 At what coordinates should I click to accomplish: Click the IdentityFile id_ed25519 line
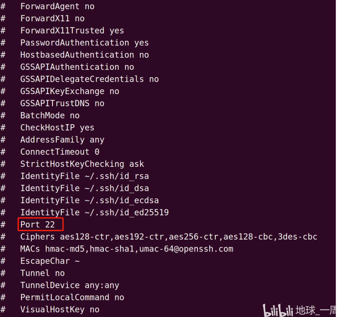(94, 212)
